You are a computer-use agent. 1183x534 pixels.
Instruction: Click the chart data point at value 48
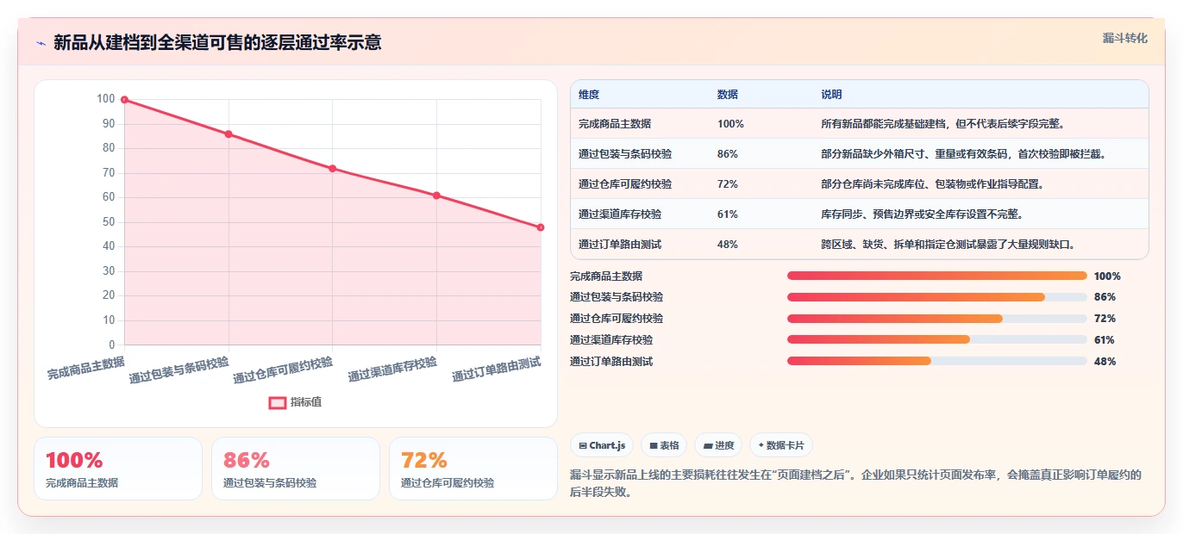541,227
